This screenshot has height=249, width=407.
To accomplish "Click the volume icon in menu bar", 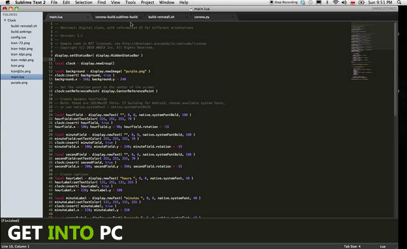I will pos(344,3).
